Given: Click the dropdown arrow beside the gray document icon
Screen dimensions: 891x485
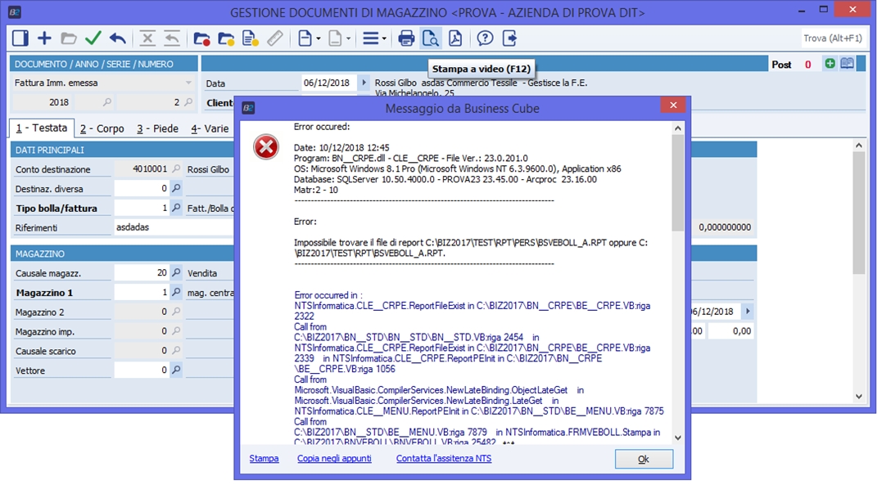Looking at the screenshot, I should (348, 38).
